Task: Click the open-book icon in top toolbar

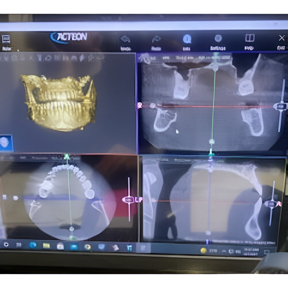Action: pyautogui.click(x=249, y=38)
